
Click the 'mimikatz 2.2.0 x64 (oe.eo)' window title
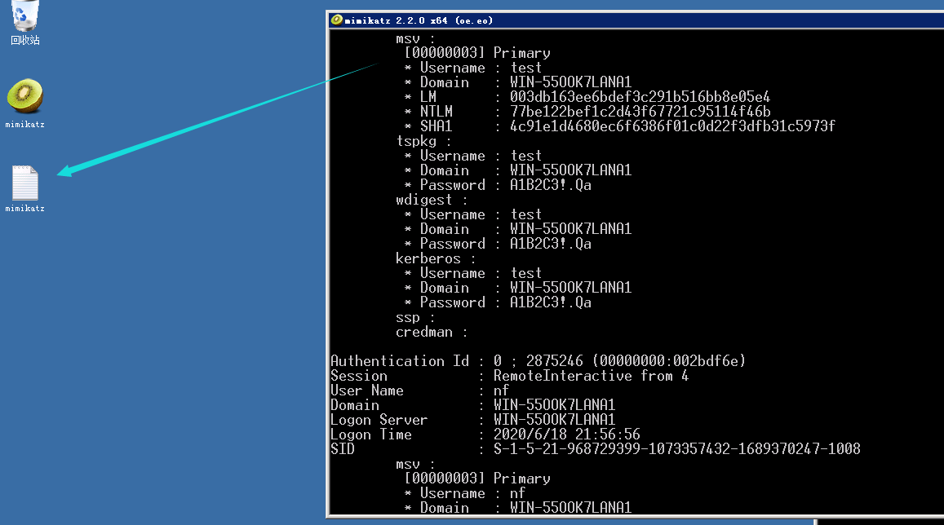419,20
